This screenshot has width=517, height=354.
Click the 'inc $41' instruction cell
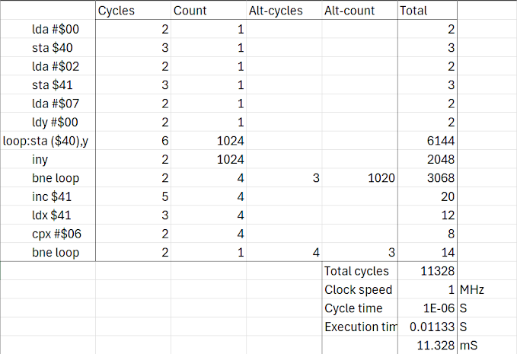pyautogui.click(x=48, y=196)
